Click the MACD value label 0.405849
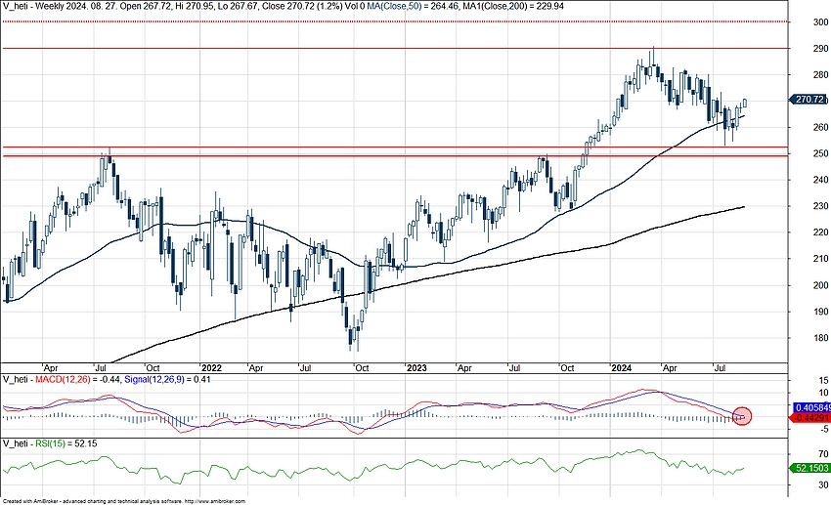This screenshot has height=505, width=831. click(809, 407)
